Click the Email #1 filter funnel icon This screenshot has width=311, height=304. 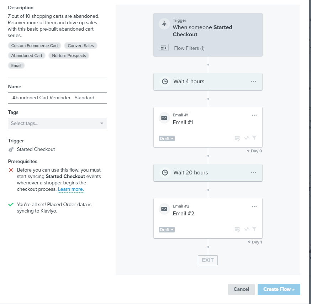[x=254, y=138]
